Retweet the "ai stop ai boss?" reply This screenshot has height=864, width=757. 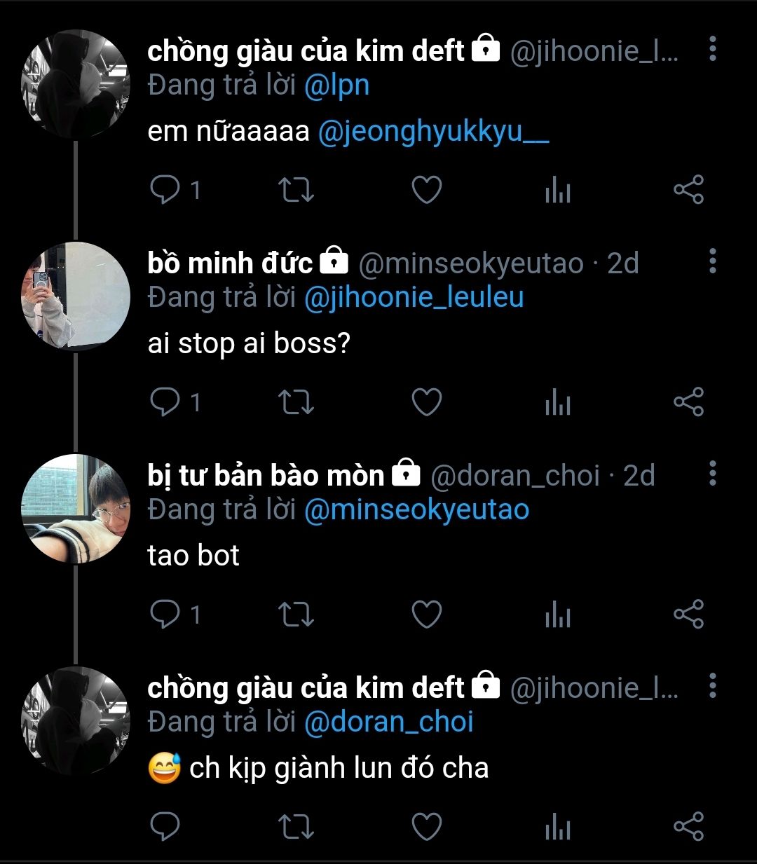296,402
